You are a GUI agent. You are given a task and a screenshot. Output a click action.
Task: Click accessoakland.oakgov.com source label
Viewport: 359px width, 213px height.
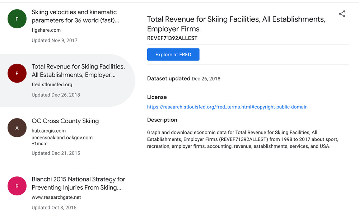(62, 138)
